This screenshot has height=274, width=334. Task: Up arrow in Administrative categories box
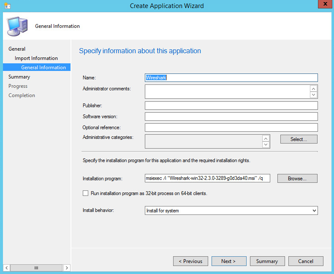pos(266,138)
